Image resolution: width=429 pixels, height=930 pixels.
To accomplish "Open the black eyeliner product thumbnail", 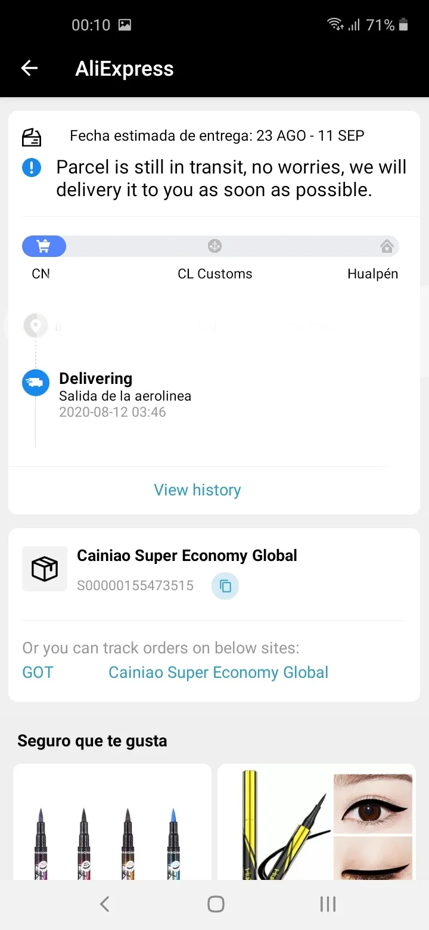I will pos(316,823).
